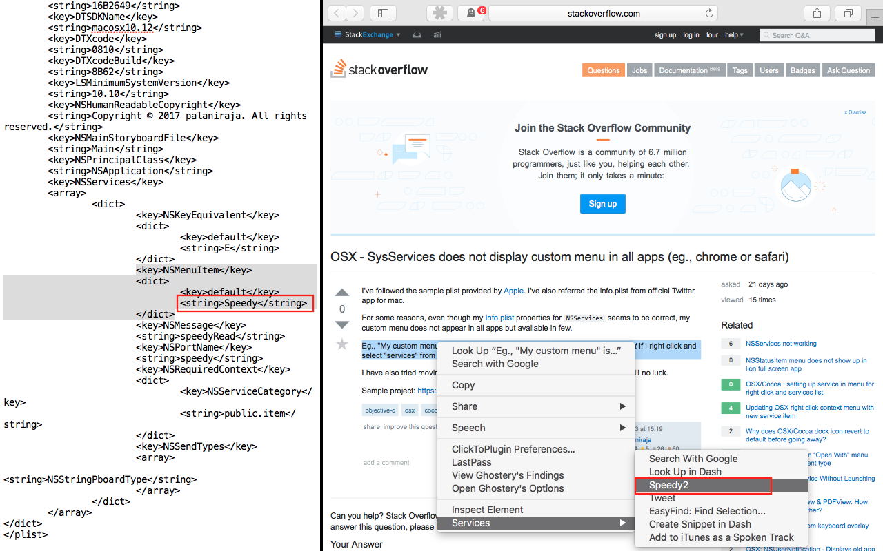Click the sign up link in top bar
Image resolution: width=883 pixels, height=551 pixels.
(665, 35)
